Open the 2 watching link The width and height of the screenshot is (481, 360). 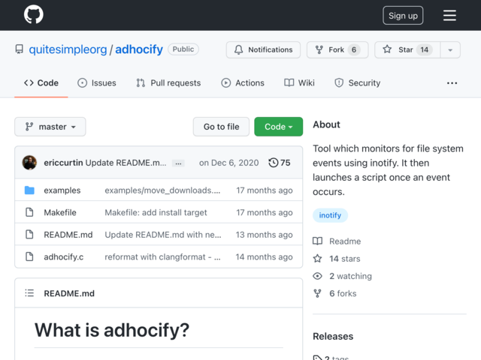click(x=350, y=276)
